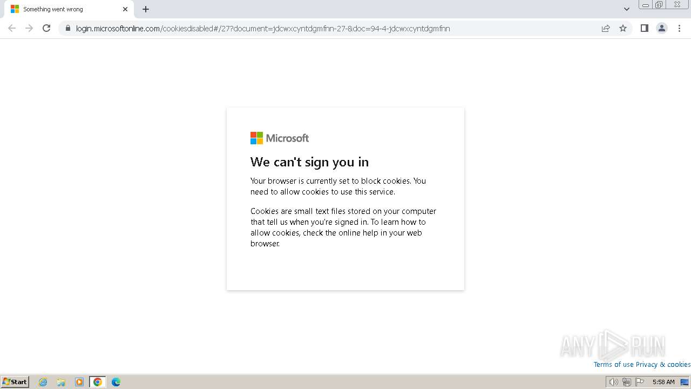Bookmark this page with the star icon
Screen dimensions: 691x389
(623, 28)
